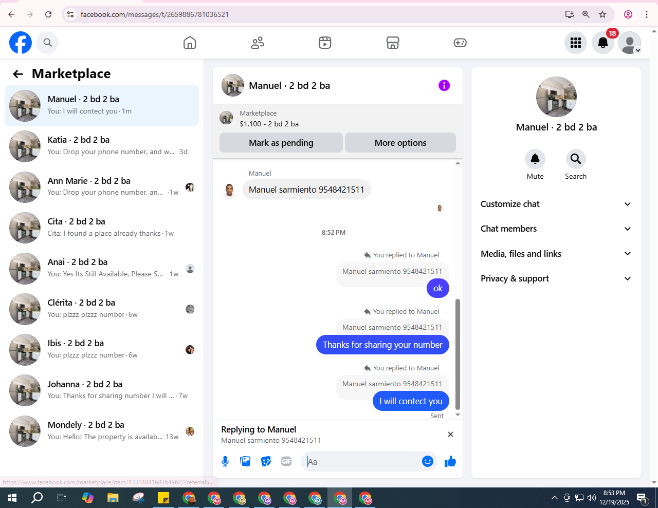Open conversation info purple icon

[444, 85]
